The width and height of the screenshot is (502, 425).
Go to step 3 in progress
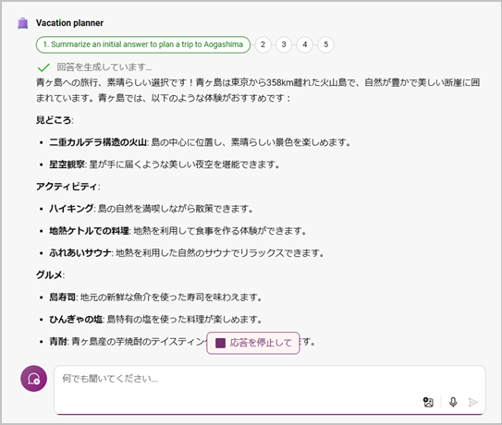[284, 44]
